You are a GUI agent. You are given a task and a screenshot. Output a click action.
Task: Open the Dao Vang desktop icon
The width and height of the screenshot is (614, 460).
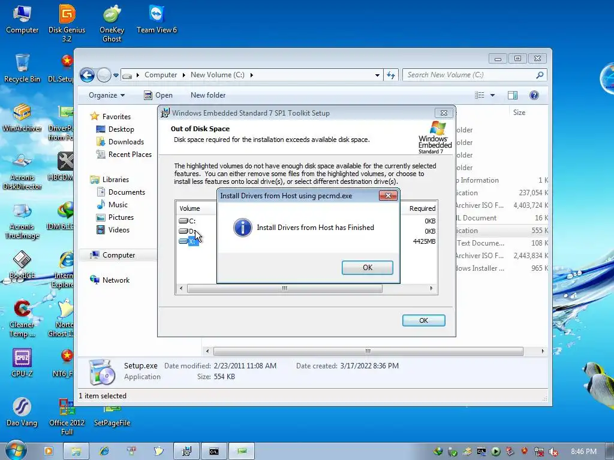tap(22, 412)
